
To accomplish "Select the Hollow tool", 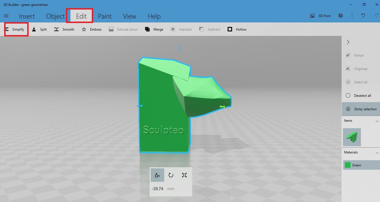I will [237, 29].
